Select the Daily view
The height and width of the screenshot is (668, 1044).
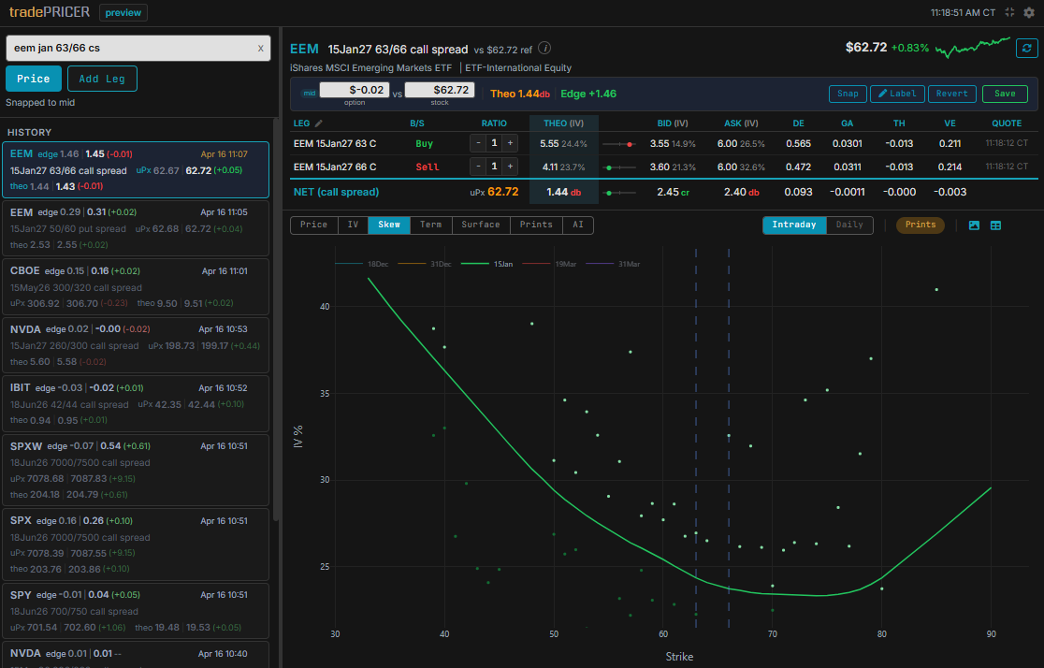click(x=849, y=225)
